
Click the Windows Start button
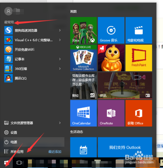(6, 163)
